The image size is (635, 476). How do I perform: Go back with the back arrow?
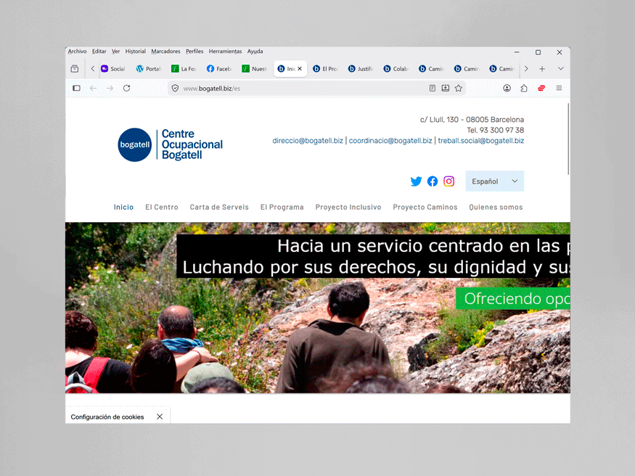[93, 89]
